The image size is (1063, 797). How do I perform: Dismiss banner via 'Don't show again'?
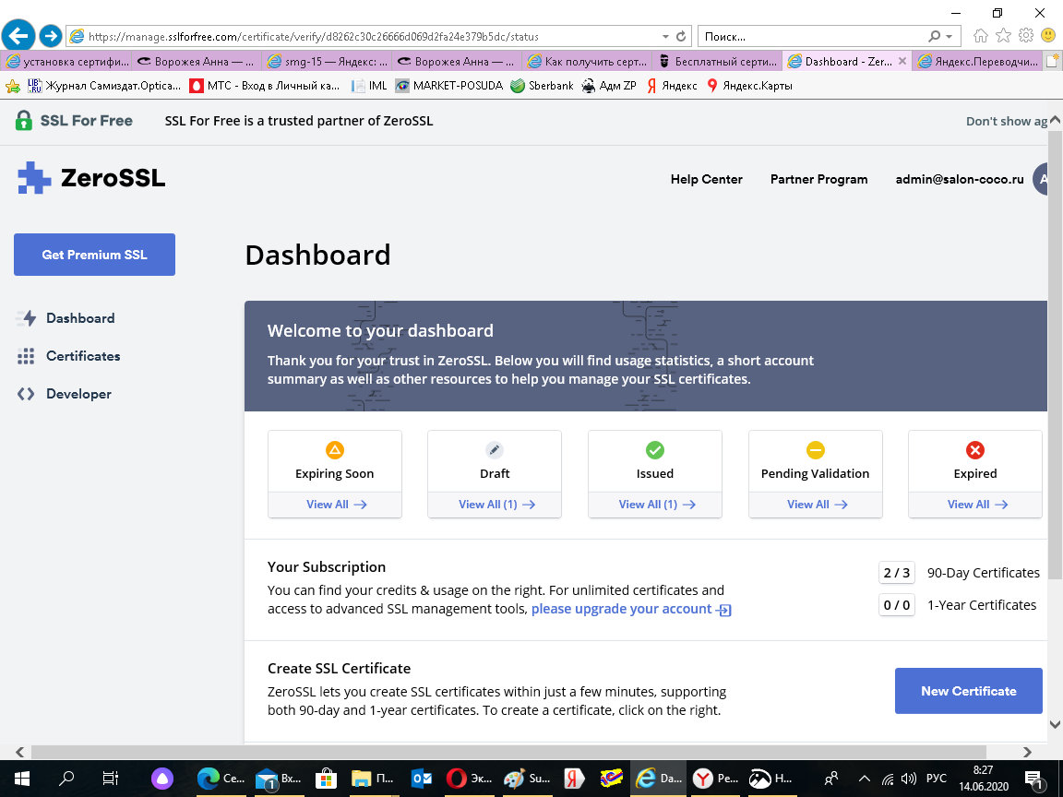(1007, 122)
